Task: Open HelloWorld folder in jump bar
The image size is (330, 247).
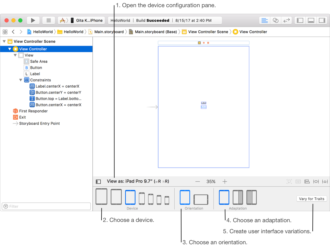Action: [70, 32]
